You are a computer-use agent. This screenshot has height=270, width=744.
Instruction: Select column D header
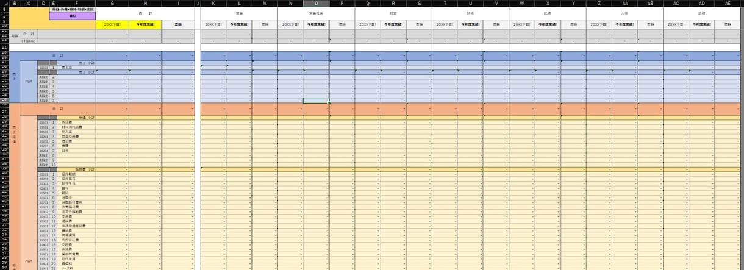tap(43, 3)
